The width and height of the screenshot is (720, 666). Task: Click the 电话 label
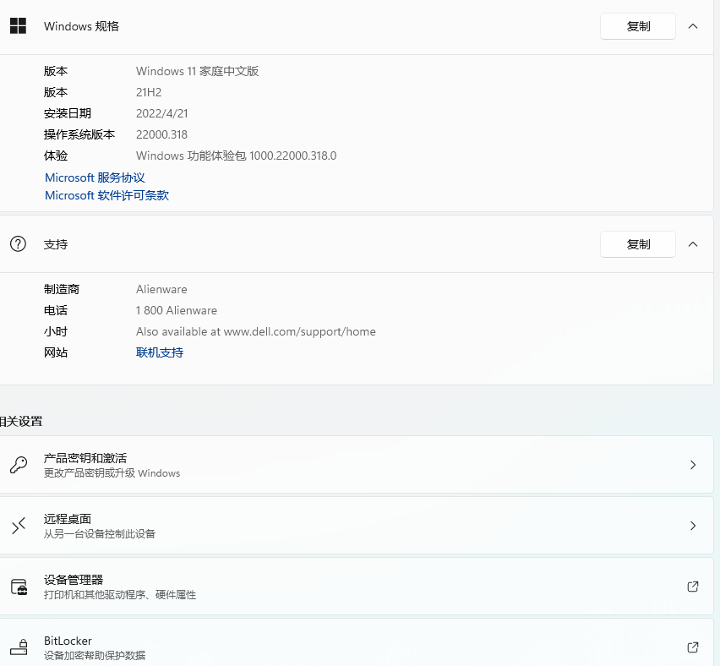[x=56, y=310]
